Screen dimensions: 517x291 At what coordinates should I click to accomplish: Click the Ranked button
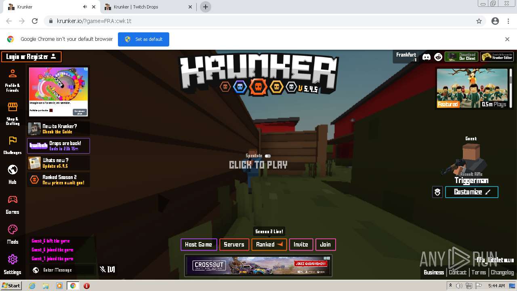[x=269, y=245]
